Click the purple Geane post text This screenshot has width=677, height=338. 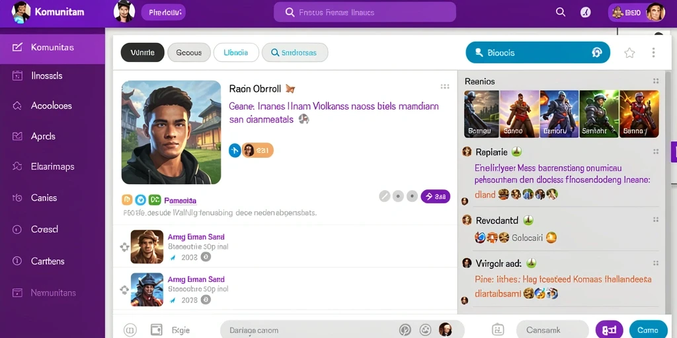[x=334, y=112]
